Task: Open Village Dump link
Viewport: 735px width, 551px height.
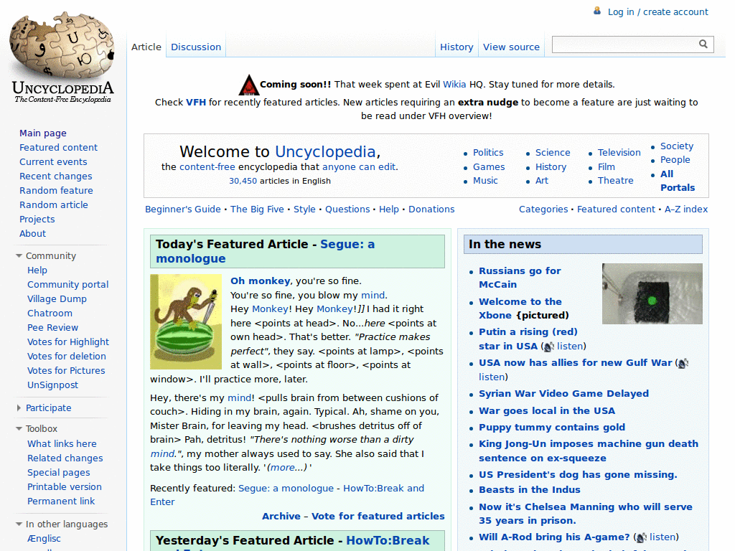Action: pos(57,299)
